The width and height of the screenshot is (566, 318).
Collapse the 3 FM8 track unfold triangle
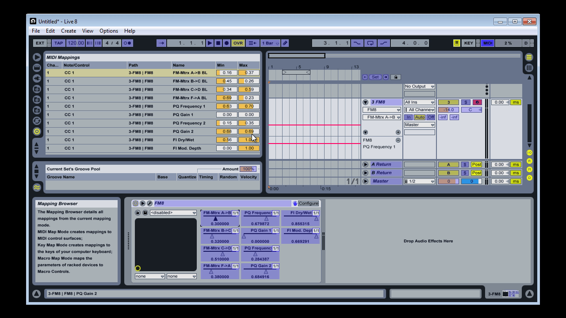365,102
